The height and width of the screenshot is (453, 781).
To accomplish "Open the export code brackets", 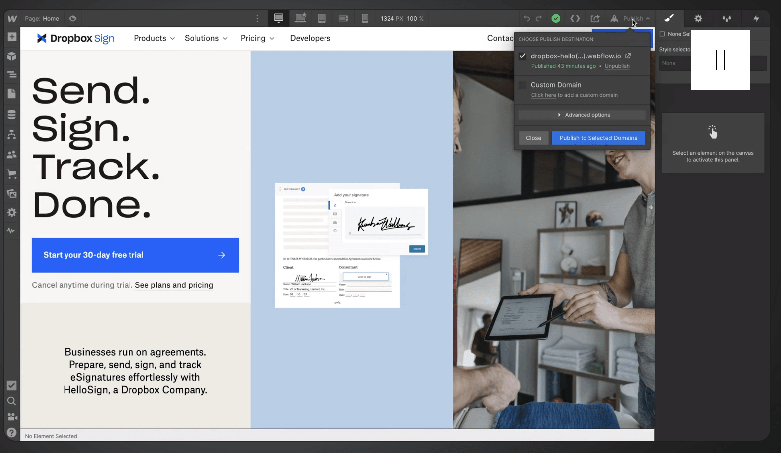I will 575,18.
